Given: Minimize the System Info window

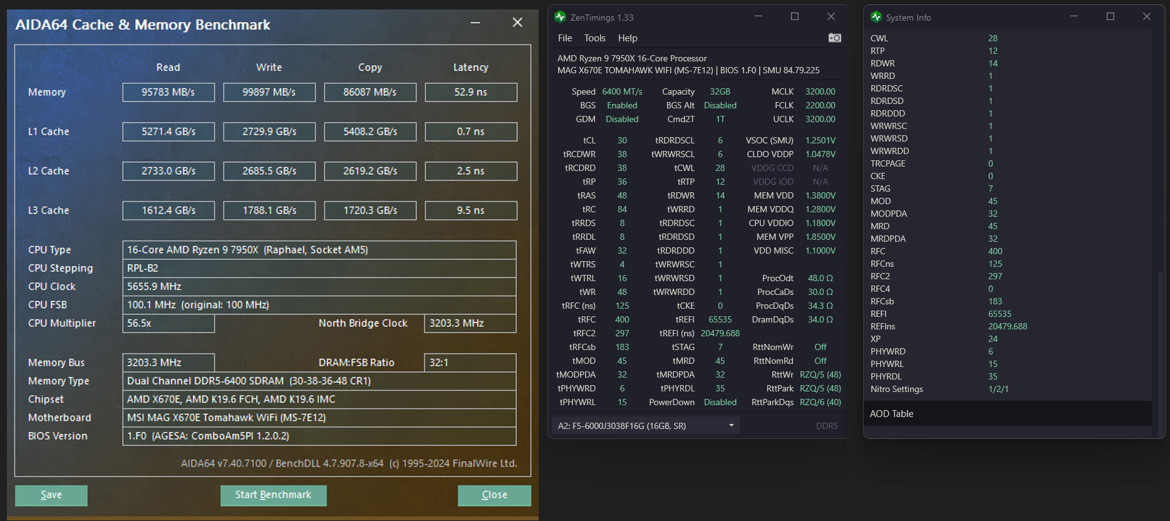Looking at the screenshot, I should click(x=1074, y=16).
